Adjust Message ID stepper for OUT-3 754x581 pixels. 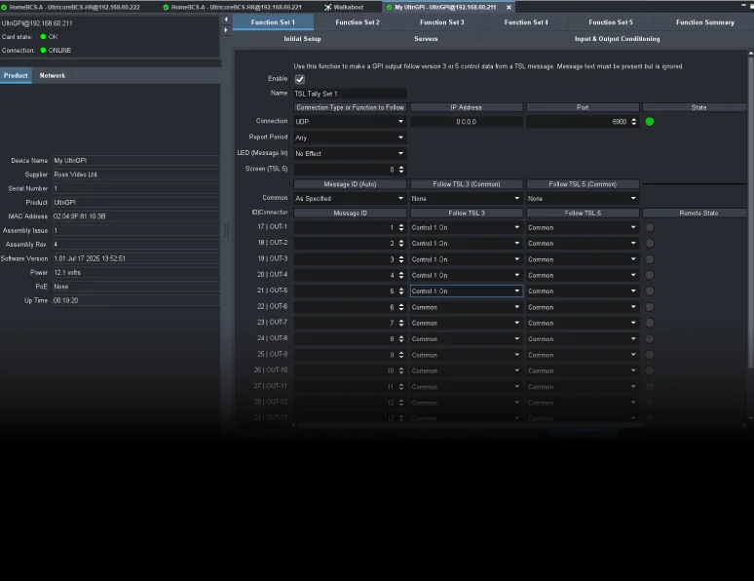[x=401, y=259]
